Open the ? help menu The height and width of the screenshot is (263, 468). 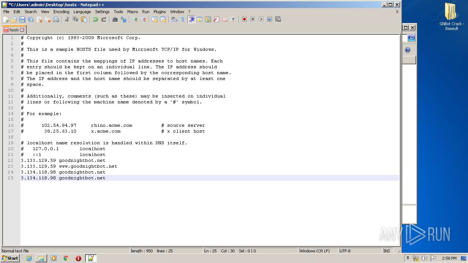coord(189,12)
